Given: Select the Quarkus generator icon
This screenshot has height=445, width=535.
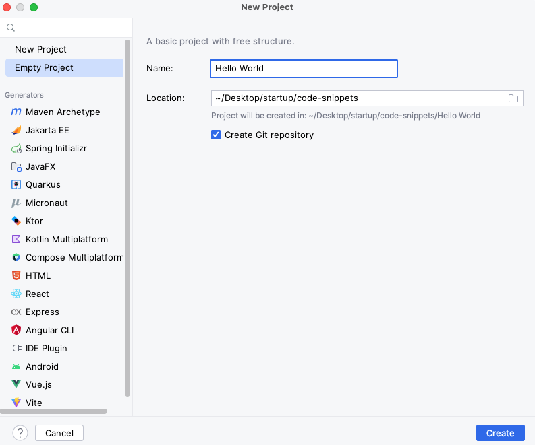Looking at the screenshot, I should point(16,184).
